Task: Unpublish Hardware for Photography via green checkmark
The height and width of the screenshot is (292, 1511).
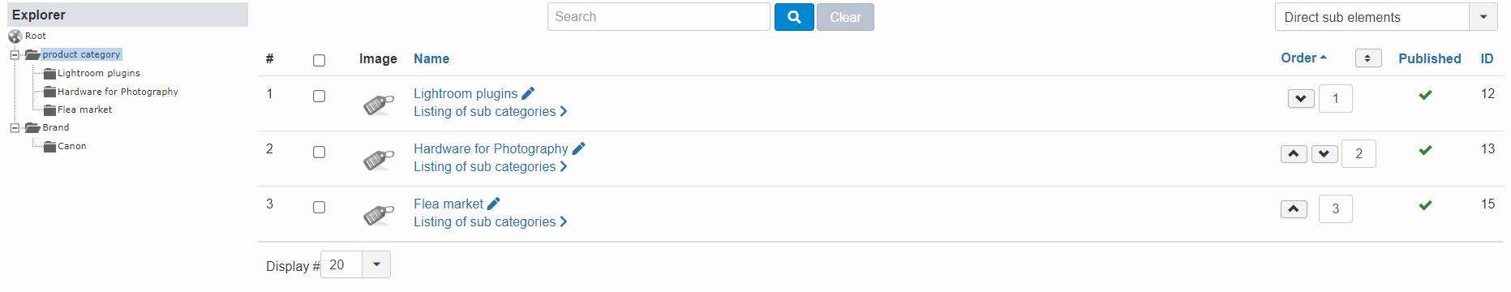Action: (1425, 150)
